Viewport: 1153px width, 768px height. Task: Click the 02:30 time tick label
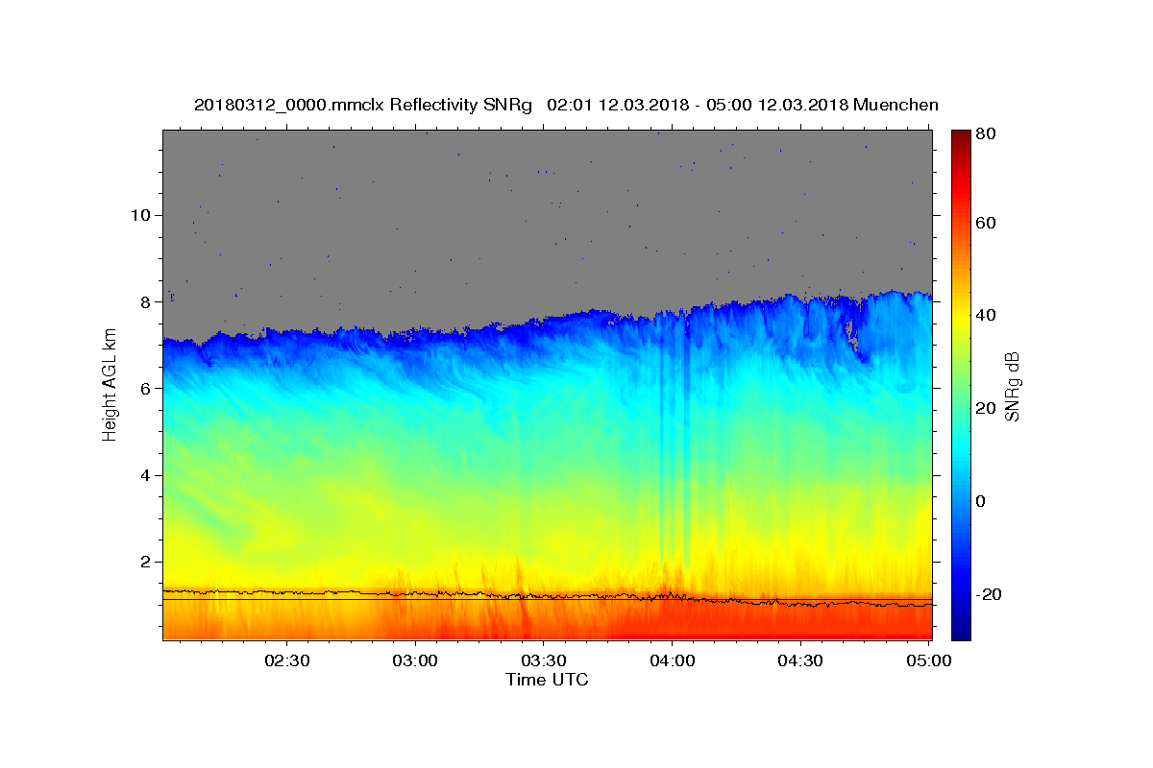[287, 660]
